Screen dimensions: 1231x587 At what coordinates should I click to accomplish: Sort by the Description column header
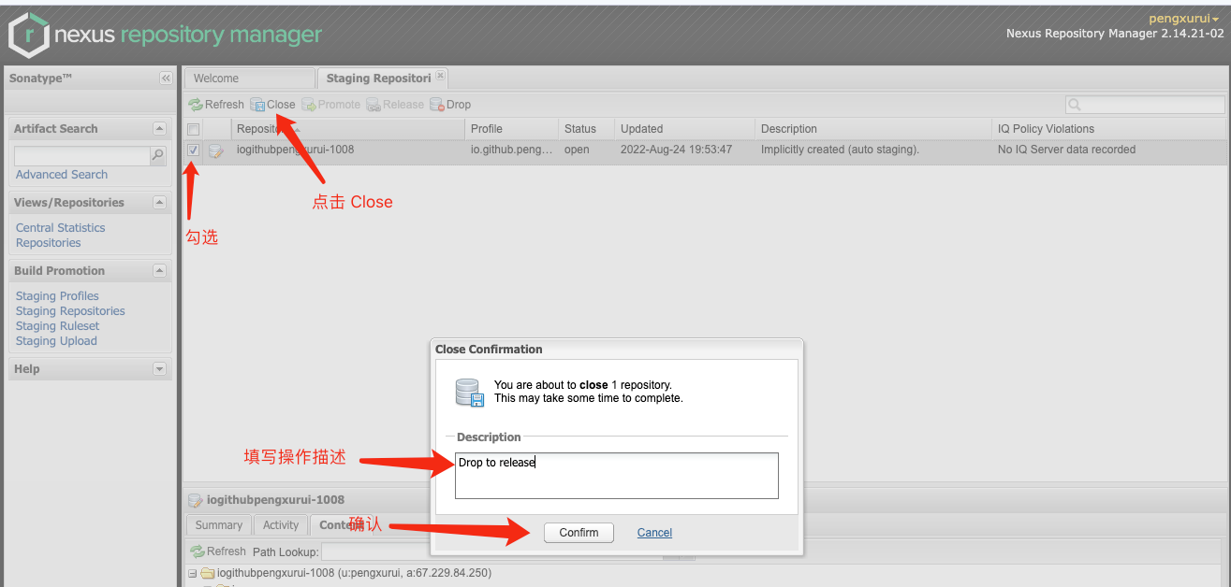coord(873,129)
